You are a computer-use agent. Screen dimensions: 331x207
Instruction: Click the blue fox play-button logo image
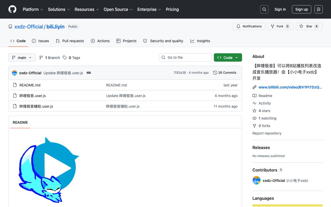click(49, 169)
